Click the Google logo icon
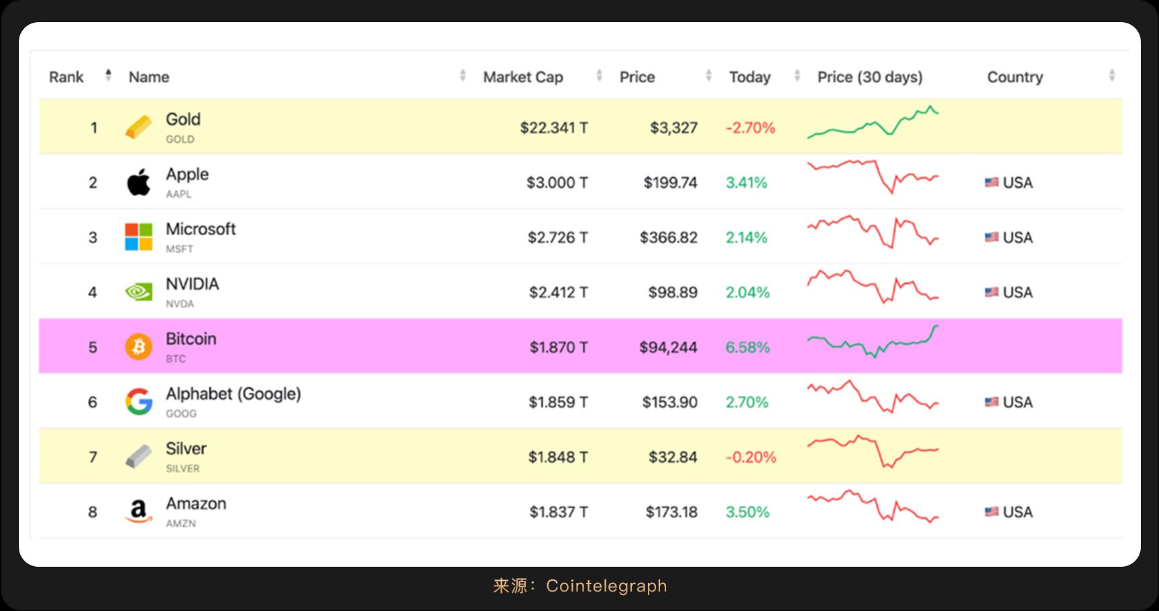The height and width of the screenshot is (611, 1159). click(x=139, y=402)
